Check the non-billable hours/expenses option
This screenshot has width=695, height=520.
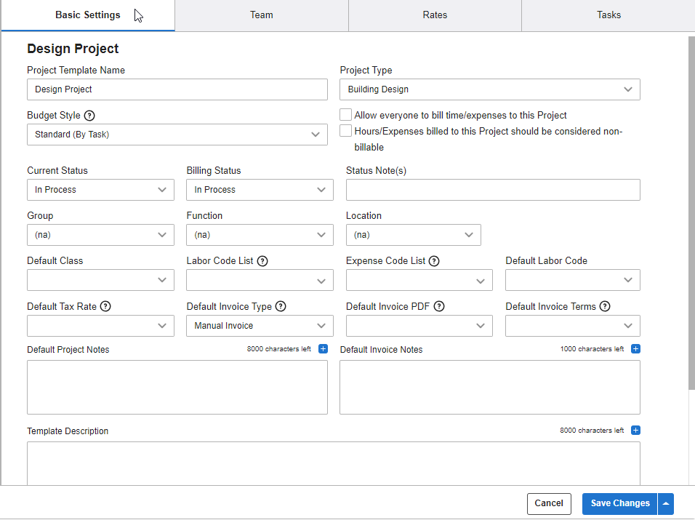[346, 130]
